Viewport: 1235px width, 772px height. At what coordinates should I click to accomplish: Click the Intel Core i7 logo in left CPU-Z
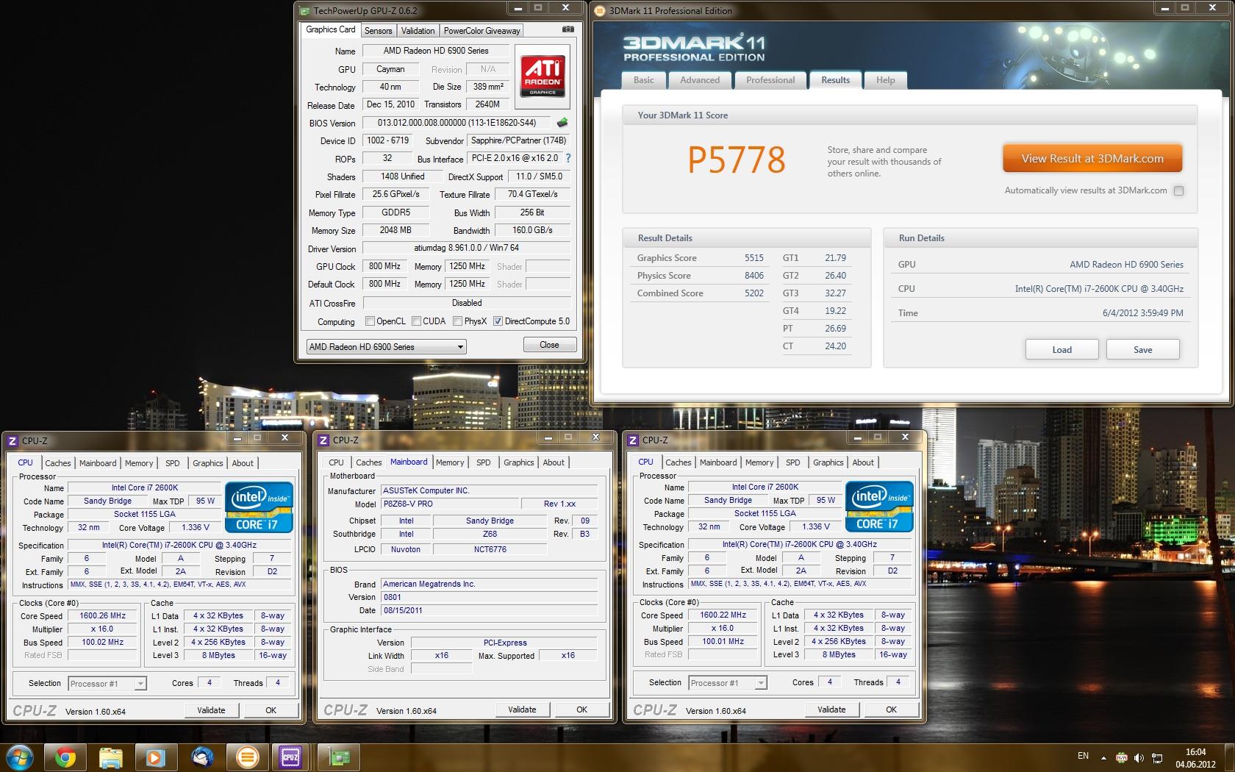259,507
